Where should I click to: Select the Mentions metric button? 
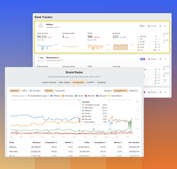pos(15,91)
